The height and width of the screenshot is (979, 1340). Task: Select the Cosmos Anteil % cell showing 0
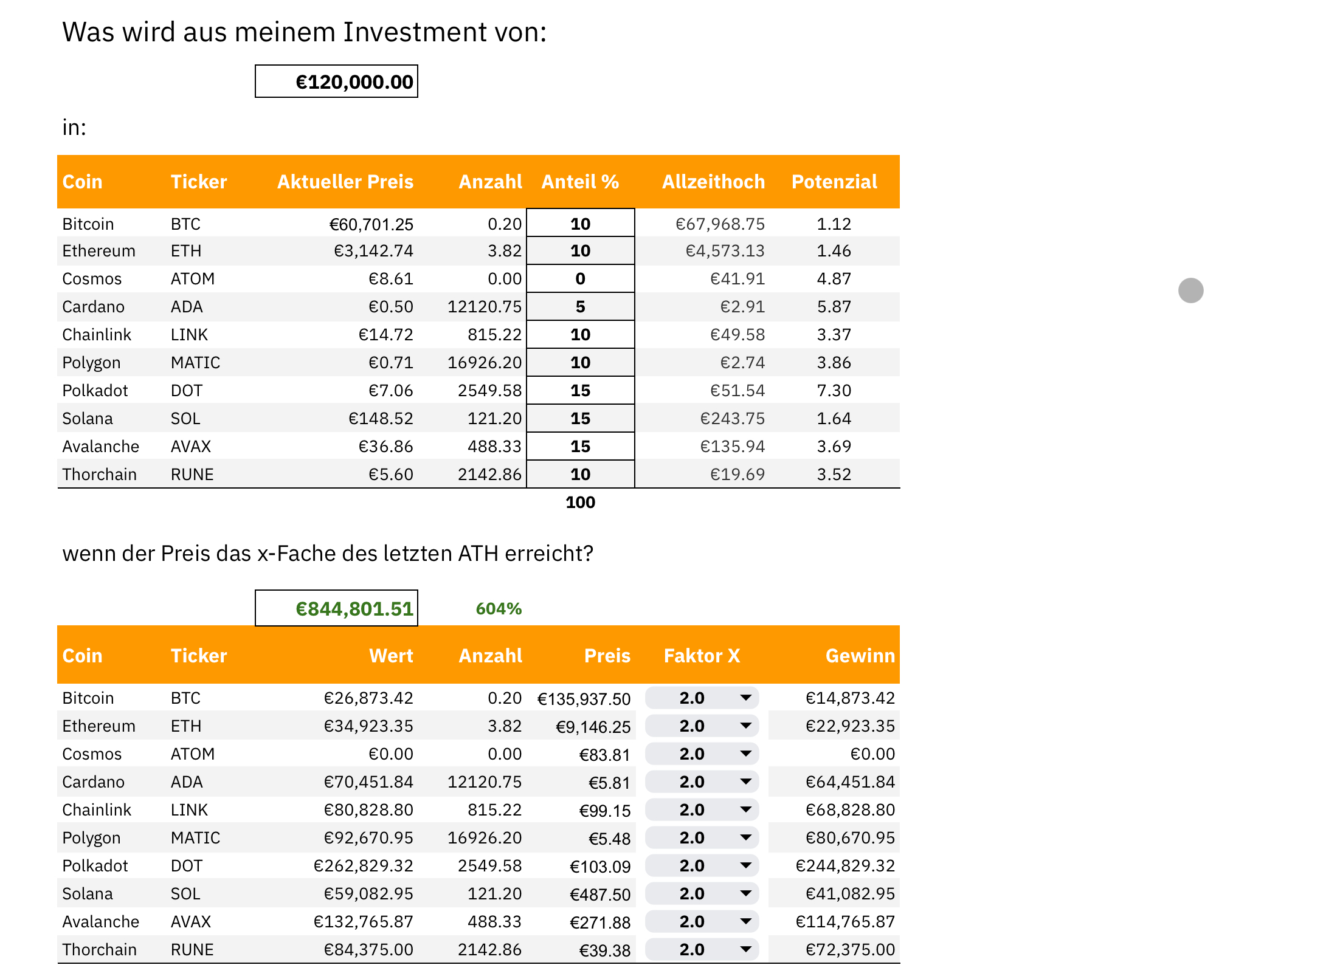tap(581, 278)
